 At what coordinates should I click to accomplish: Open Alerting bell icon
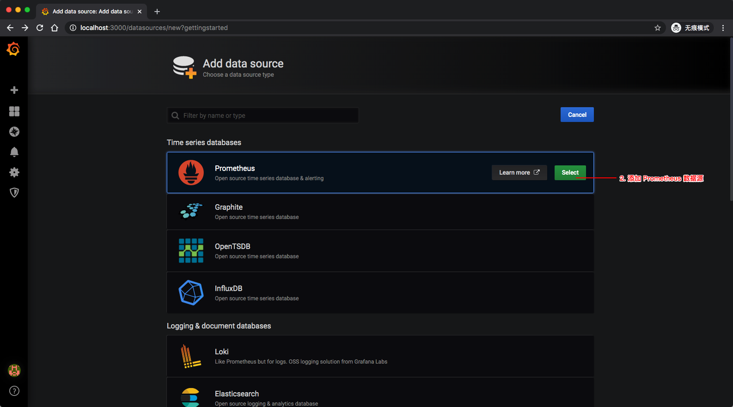[14, 152]
